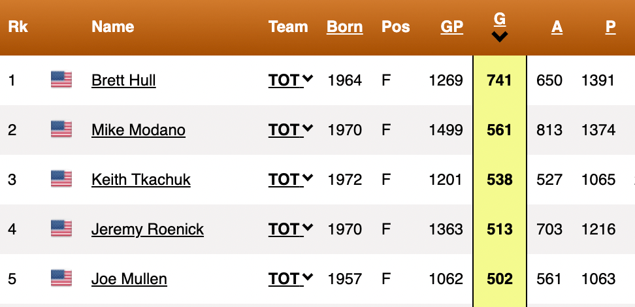The image size is (635, 307).
Task: Click the US flag icon beside Jeremy Roenick
Action: point(61,229)
